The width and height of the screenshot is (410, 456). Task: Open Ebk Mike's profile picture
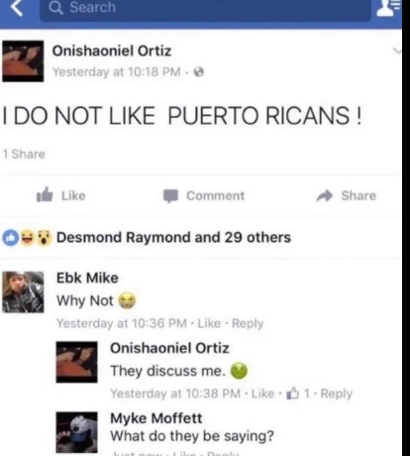pyautogui.click(x=23, y=291)
